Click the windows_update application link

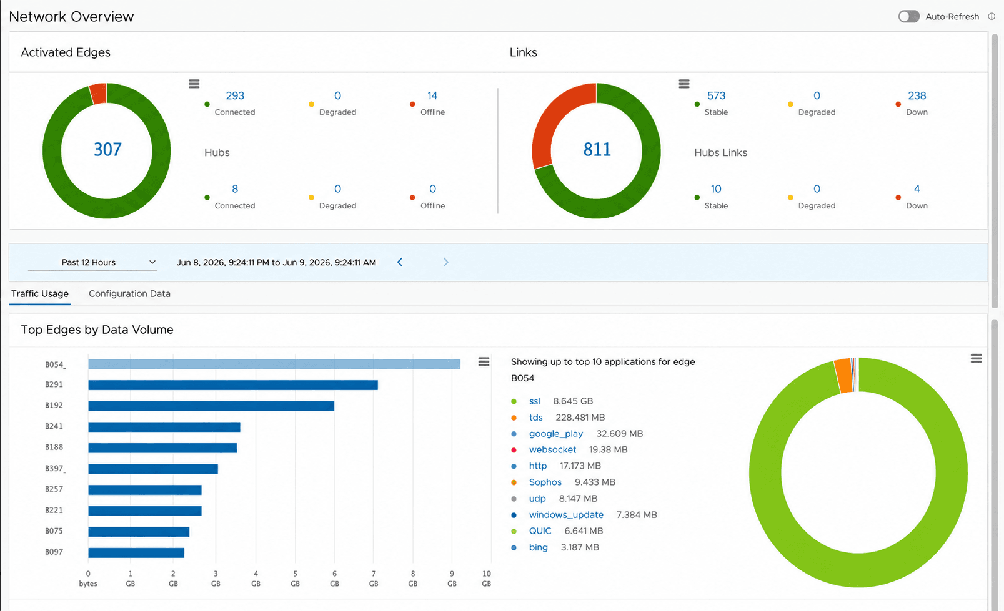[x=566, y=515]
